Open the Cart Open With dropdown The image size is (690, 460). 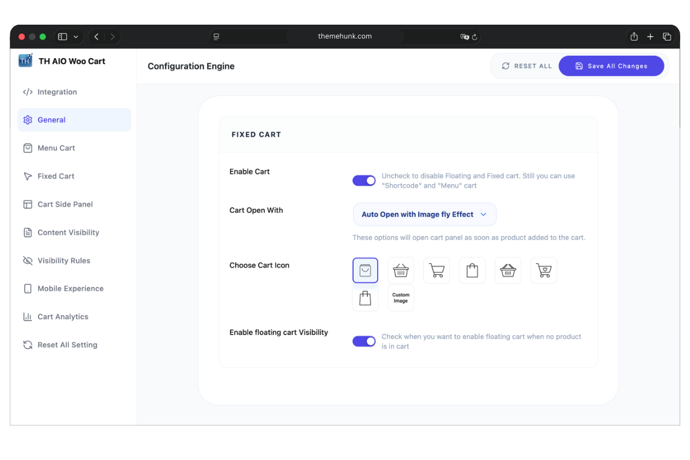click(x=424, y=214)
